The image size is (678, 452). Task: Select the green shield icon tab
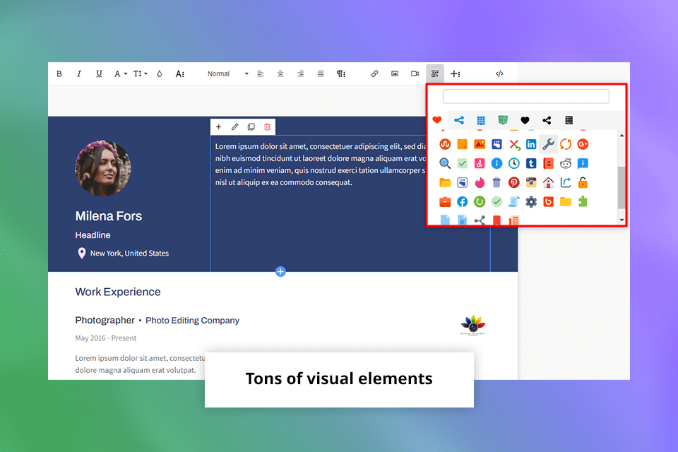coord(502,120)
